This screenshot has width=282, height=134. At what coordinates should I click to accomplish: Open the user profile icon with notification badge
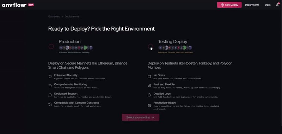[x=277, y=5]
